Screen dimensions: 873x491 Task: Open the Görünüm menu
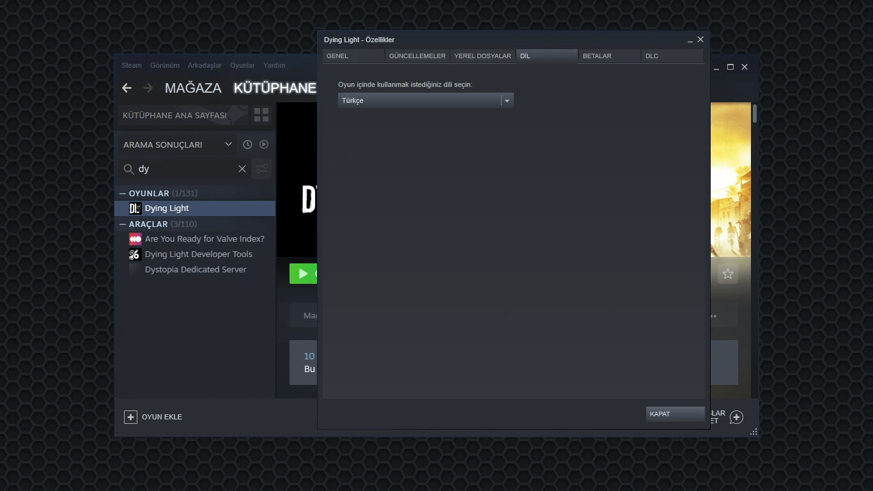165,65
